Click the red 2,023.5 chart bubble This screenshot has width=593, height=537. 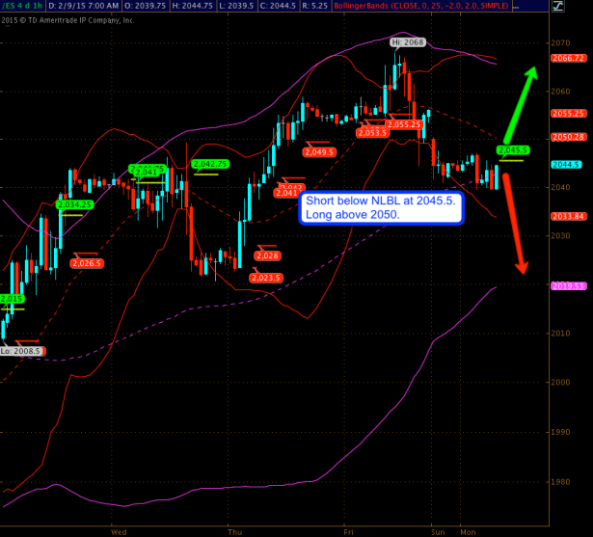pos(266,278)
